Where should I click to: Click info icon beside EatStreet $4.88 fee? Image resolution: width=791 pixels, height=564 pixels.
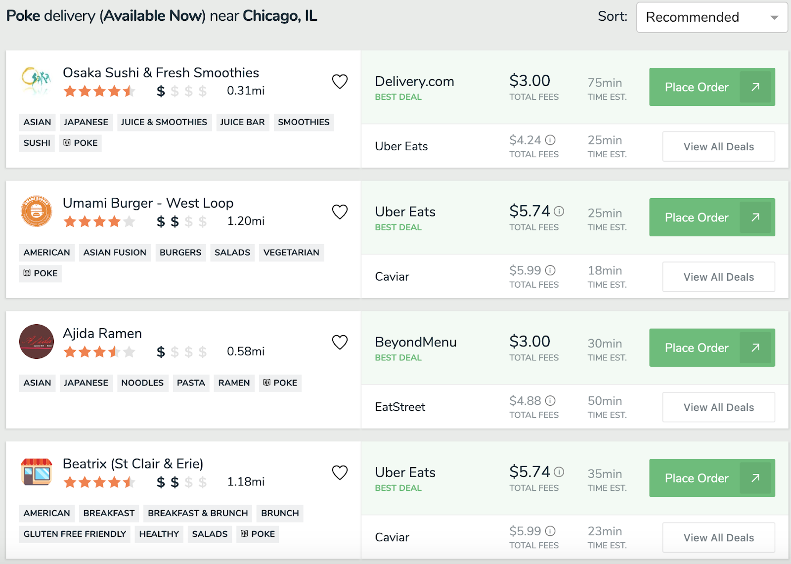pos(550,401)
